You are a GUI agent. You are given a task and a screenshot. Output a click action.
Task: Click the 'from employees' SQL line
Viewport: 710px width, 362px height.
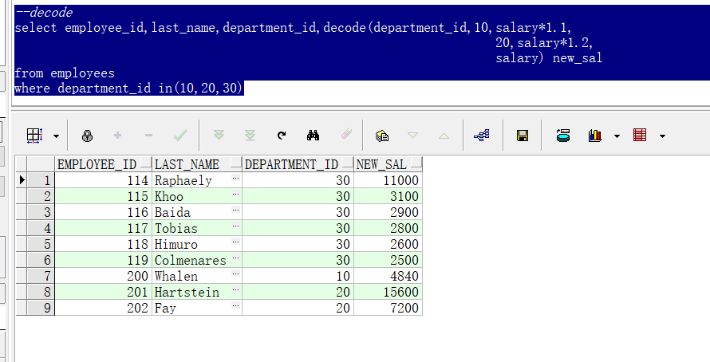(65, 73)
